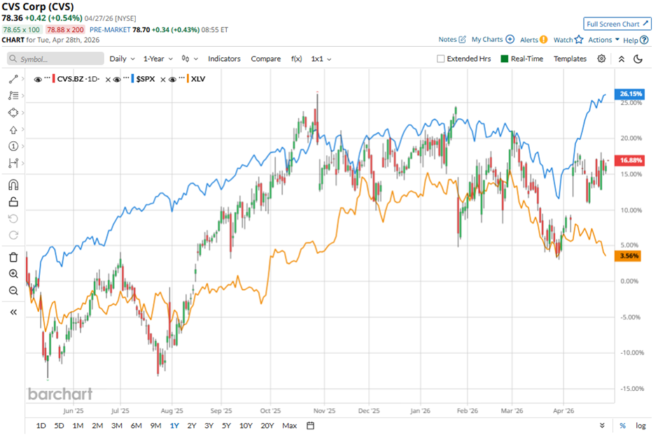Click the lock drawings icon
This screenshot has height=437, width=658.
tap(13, 202)
